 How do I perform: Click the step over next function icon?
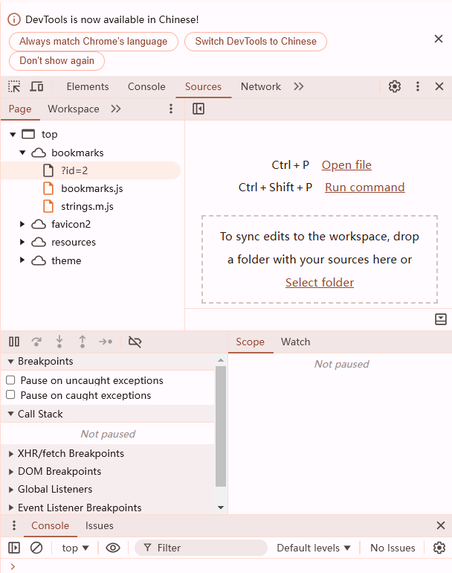tap(36, 342)
